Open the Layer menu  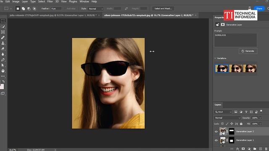25,2
